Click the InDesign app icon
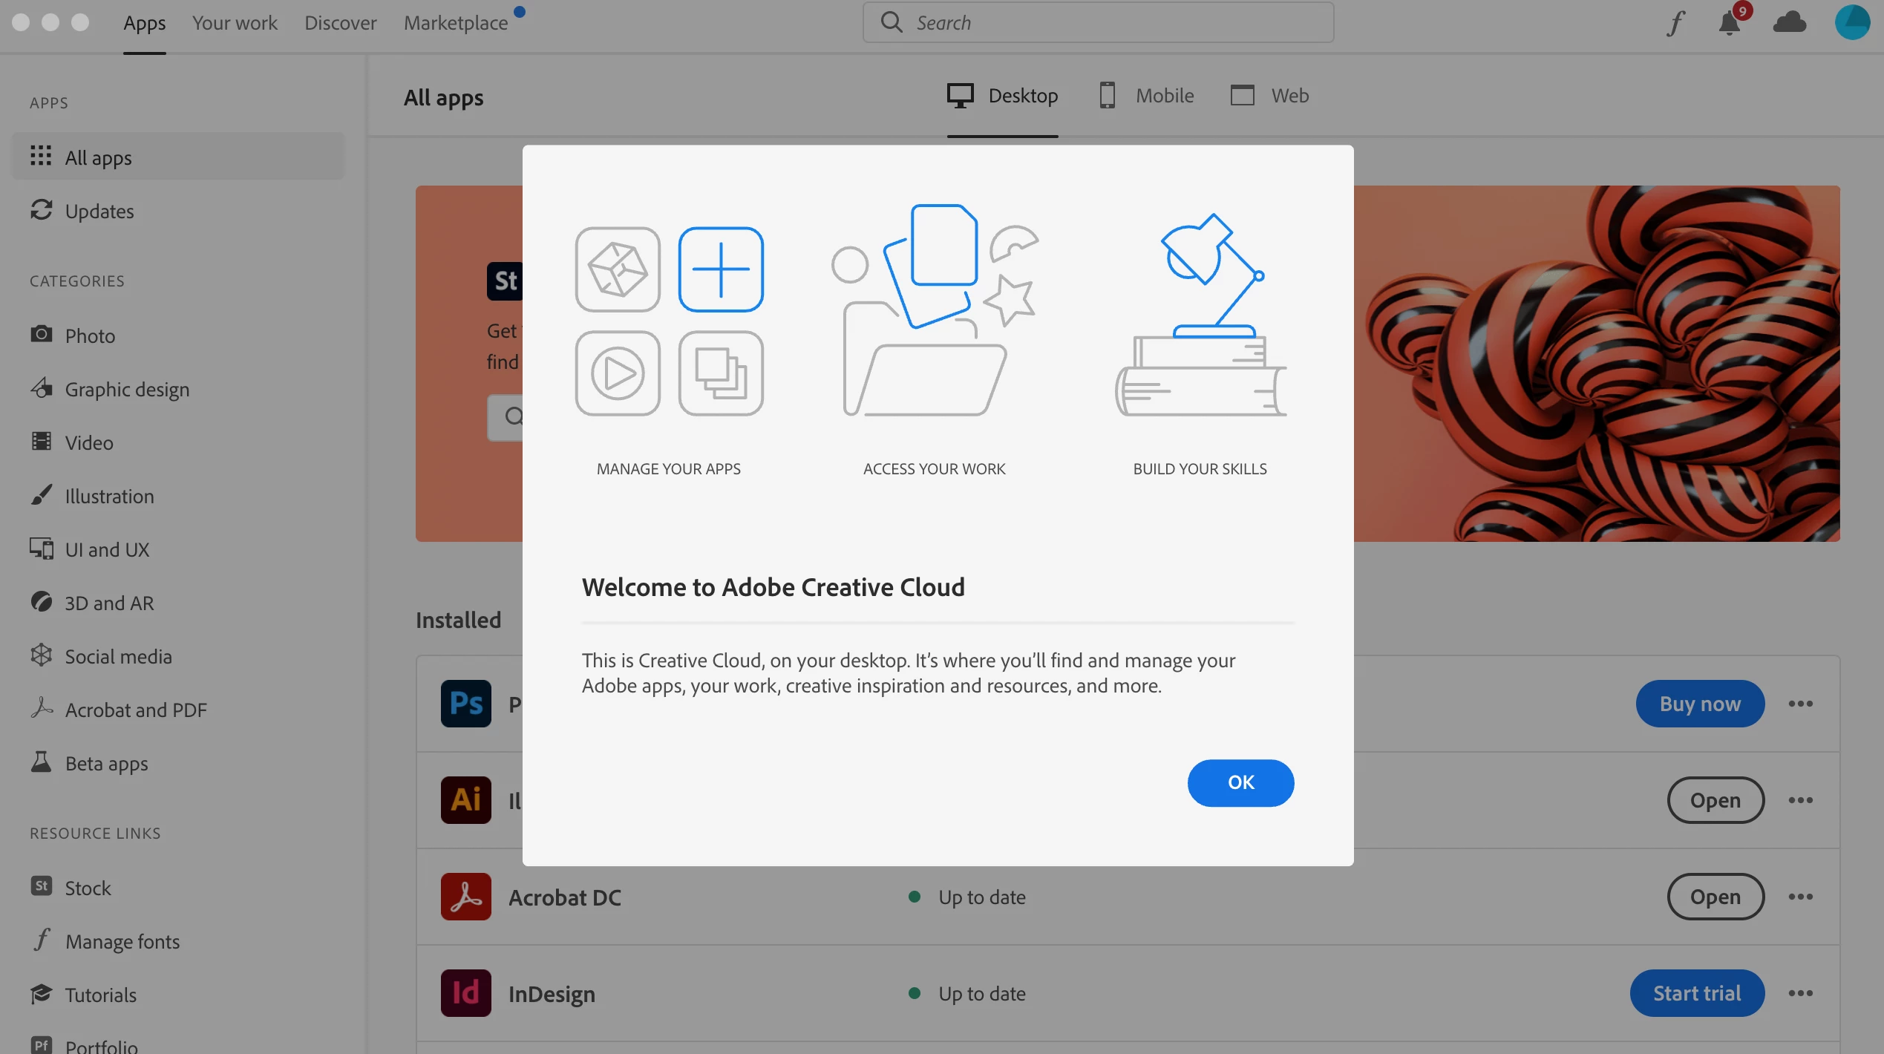The height and width of the screenshot is (1054, 1884). coord(465,993)
